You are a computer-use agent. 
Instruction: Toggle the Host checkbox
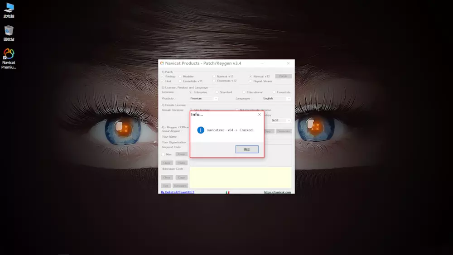tap(163, 81)
